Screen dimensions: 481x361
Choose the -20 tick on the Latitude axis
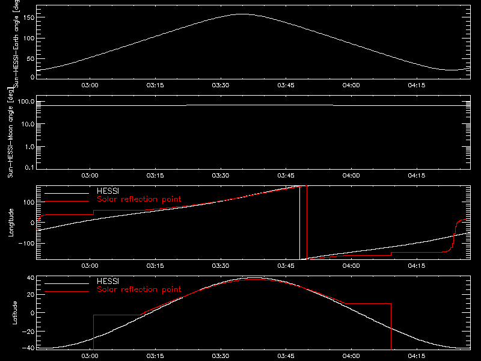pos(28,332)
